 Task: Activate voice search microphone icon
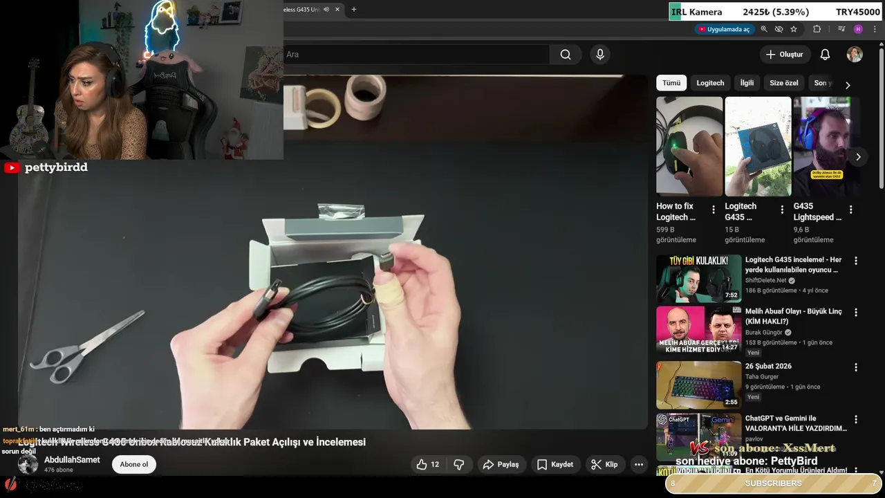600,55
